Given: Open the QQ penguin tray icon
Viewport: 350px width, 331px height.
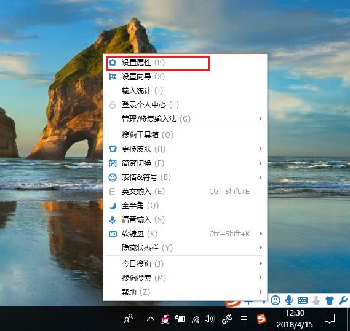Looking at the screenshot, I should coord(165,319).
